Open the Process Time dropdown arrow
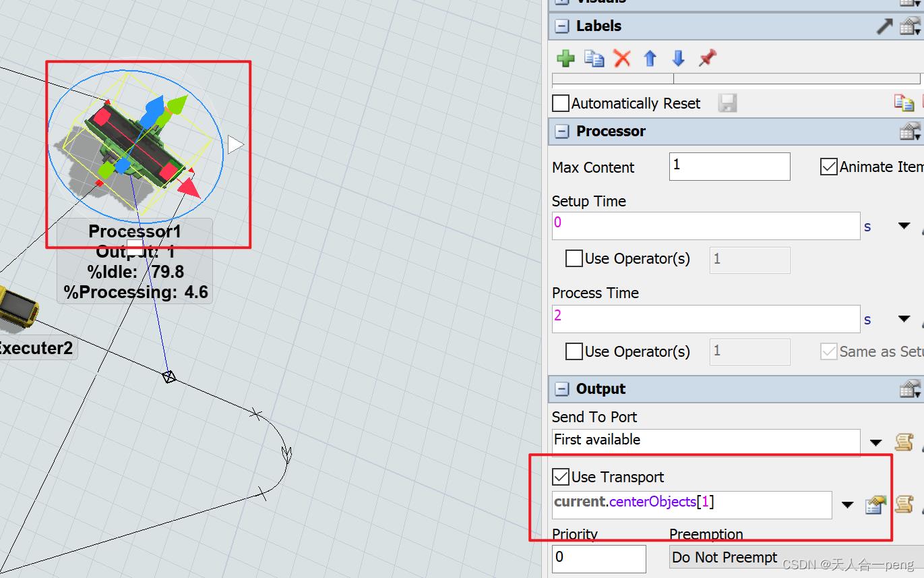 click(x=904, y=319)
